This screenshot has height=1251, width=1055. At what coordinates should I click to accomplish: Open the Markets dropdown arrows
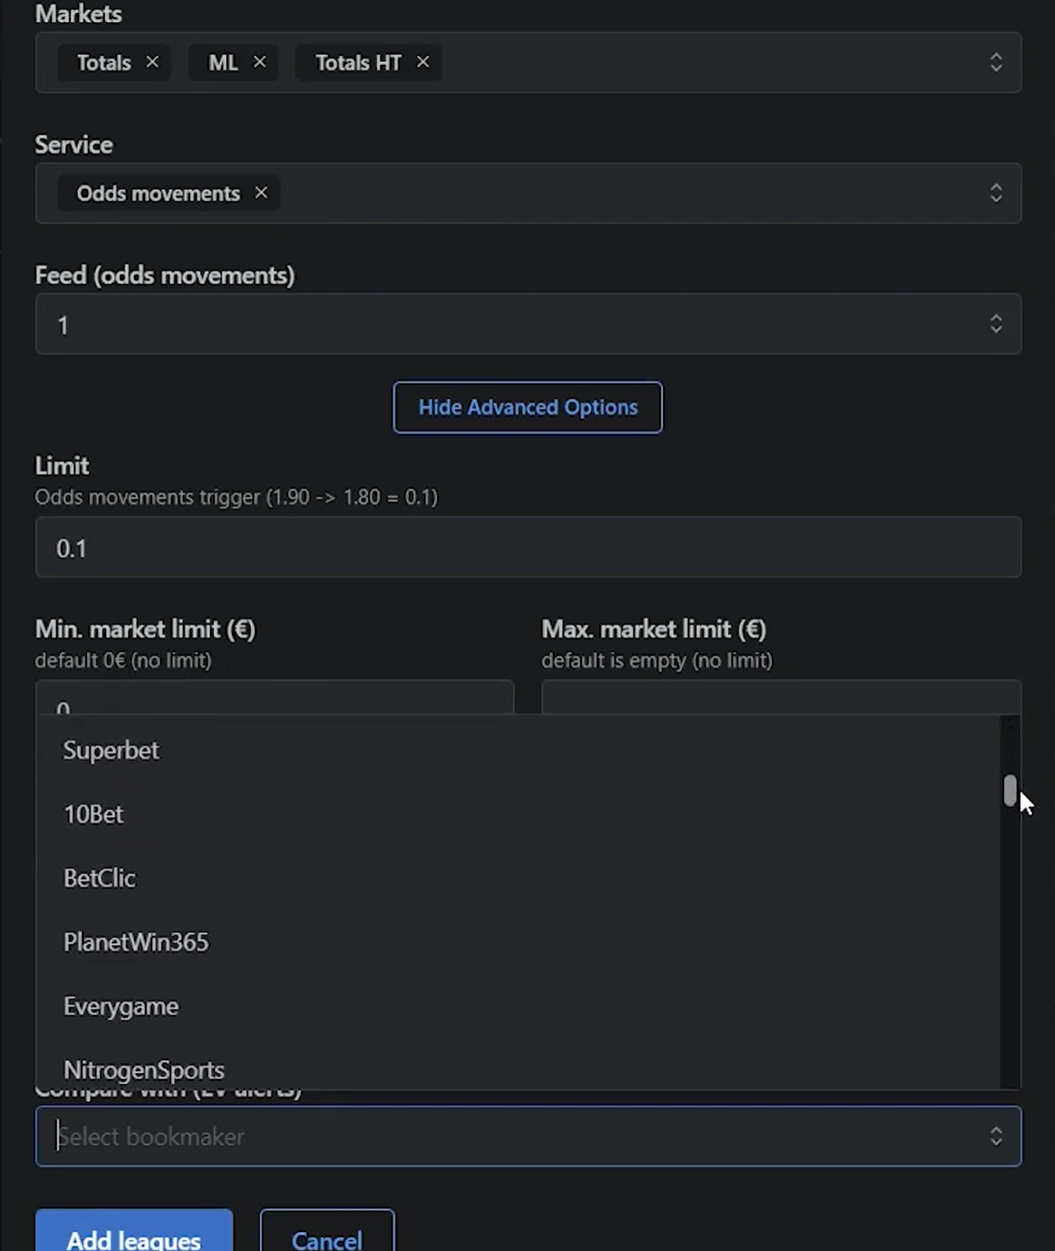(x=996, y=63)
